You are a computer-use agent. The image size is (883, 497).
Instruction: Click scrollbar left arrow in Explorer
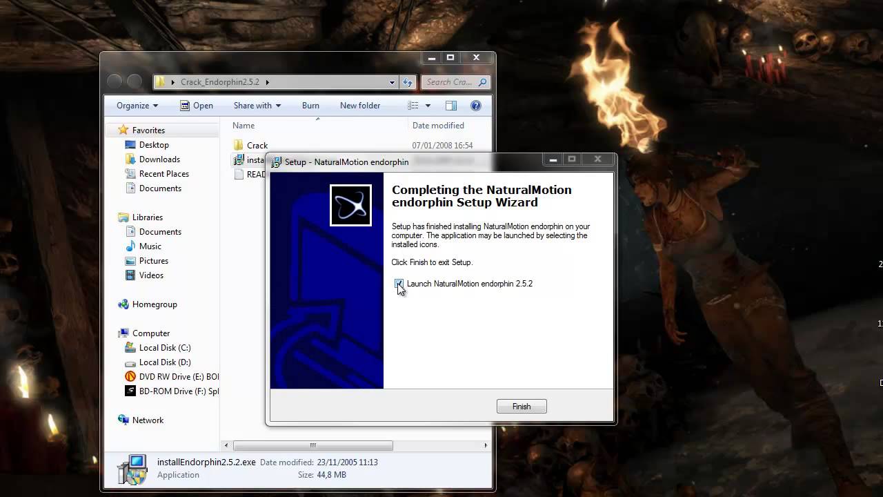[x=226, y=445]
